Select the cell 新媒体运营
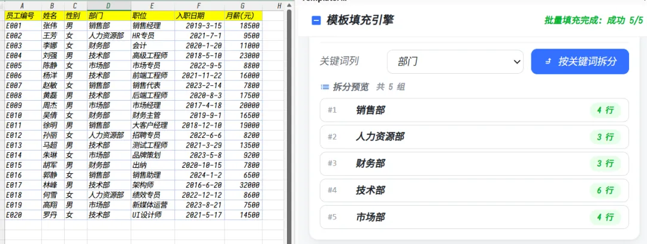 click(153, 205)
